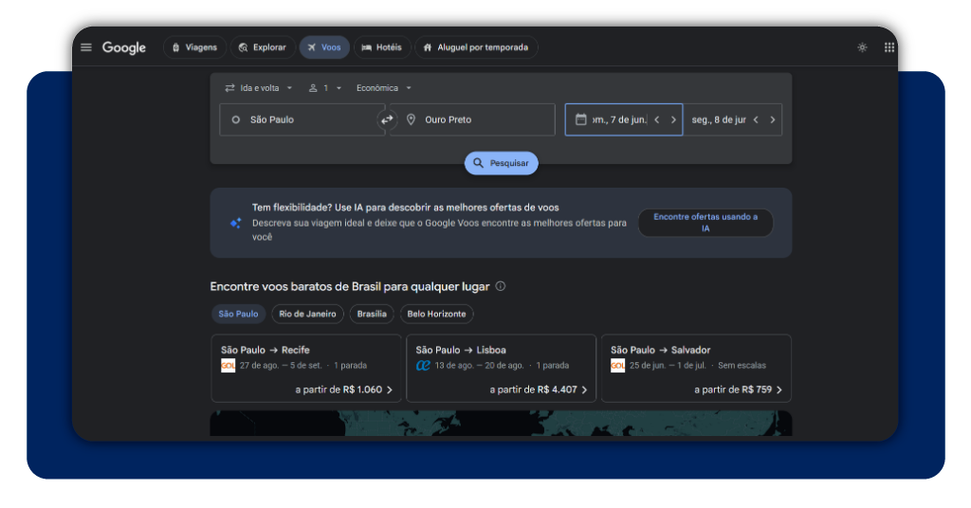Viewport: 971px width, 508px height.
Task: Click the location pin icon in destination
Action: 411,119
